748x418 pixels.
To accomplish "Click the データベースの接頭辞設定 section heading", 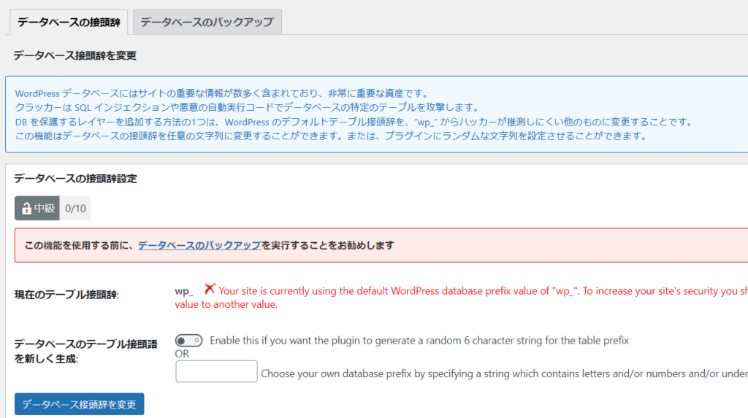I will pyautogui.click(x=75, y=178).
